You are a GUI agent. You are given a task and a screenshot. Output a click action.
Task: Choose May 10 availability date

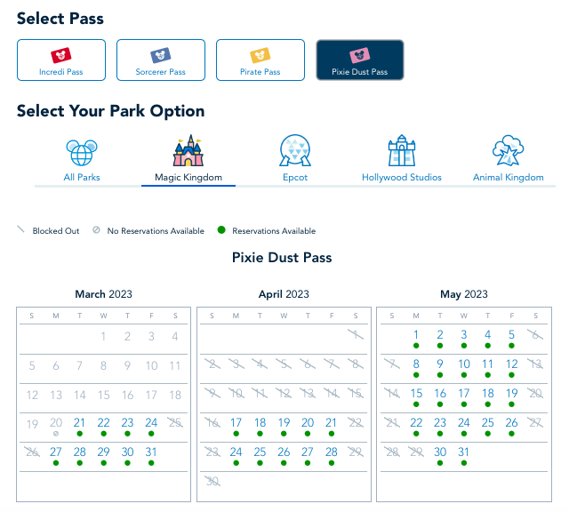pos(464,364)
